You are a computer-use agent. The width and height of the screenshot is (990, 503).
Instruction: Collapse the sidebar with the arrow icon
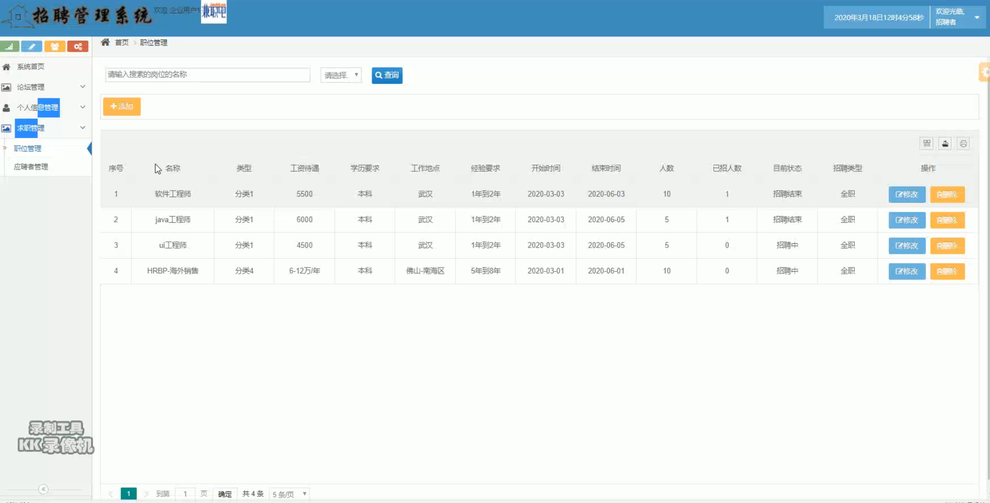coord(43,489)
